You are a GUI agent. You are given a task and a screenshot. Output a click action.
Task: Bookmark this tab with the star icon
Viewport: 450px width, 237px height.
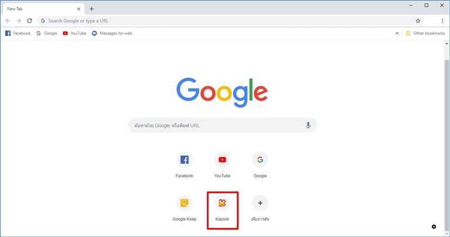tap(418, 21)
